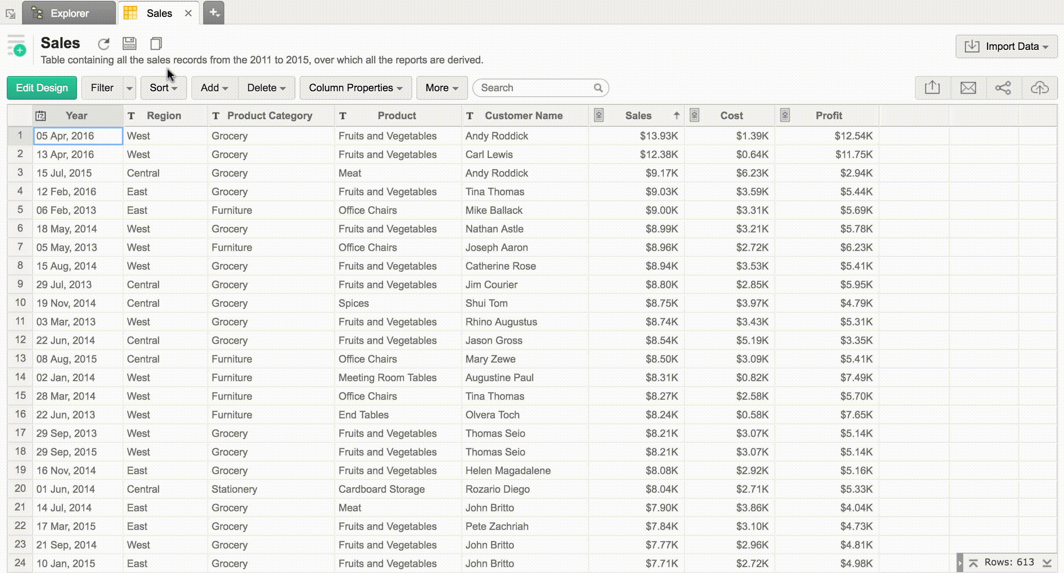
Task: Click the add new tab plus icon
Action: [x=214, y=13]
